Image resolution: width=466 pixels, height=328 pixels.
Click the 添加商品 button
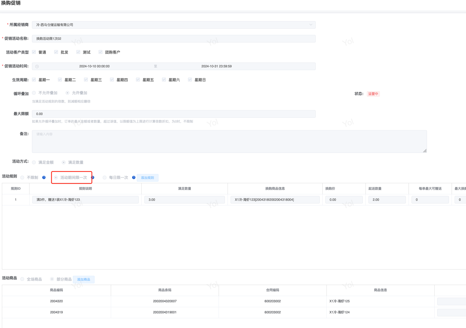[x=83, y=280]
